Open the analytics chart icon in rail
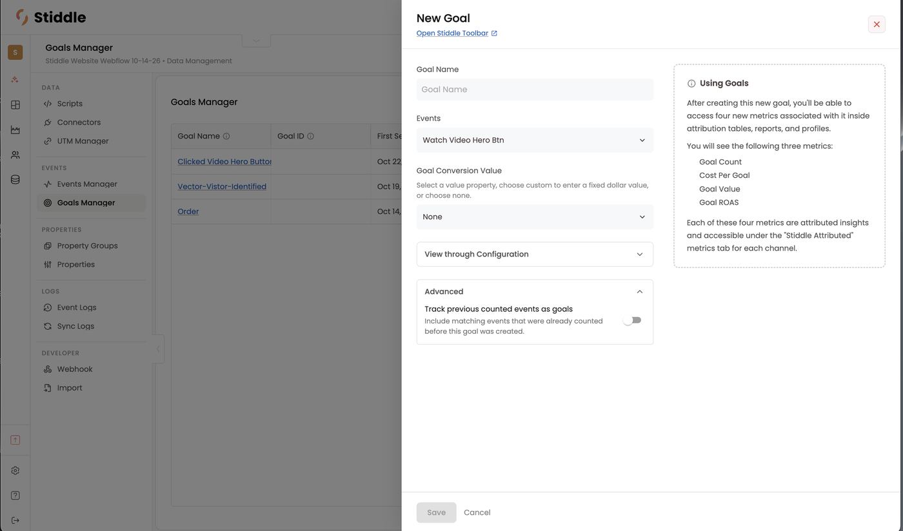Viewport: 903px width, 531px height. pyautogui.click(x=15, y=130)
